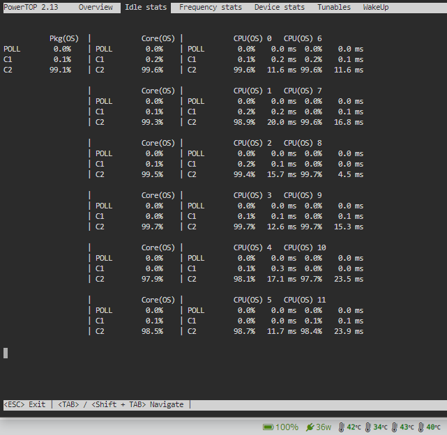
Task: Click the CPU(OS) 10 header
Action: coord(305,247)
